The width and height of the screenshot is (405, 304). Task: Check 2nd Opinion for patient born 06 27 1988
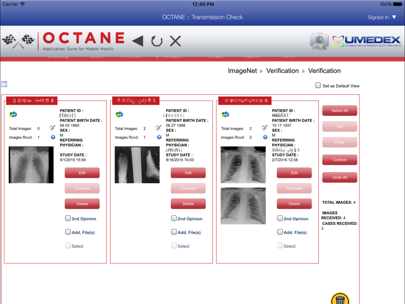pyautogui.click(x=174, y=218)
